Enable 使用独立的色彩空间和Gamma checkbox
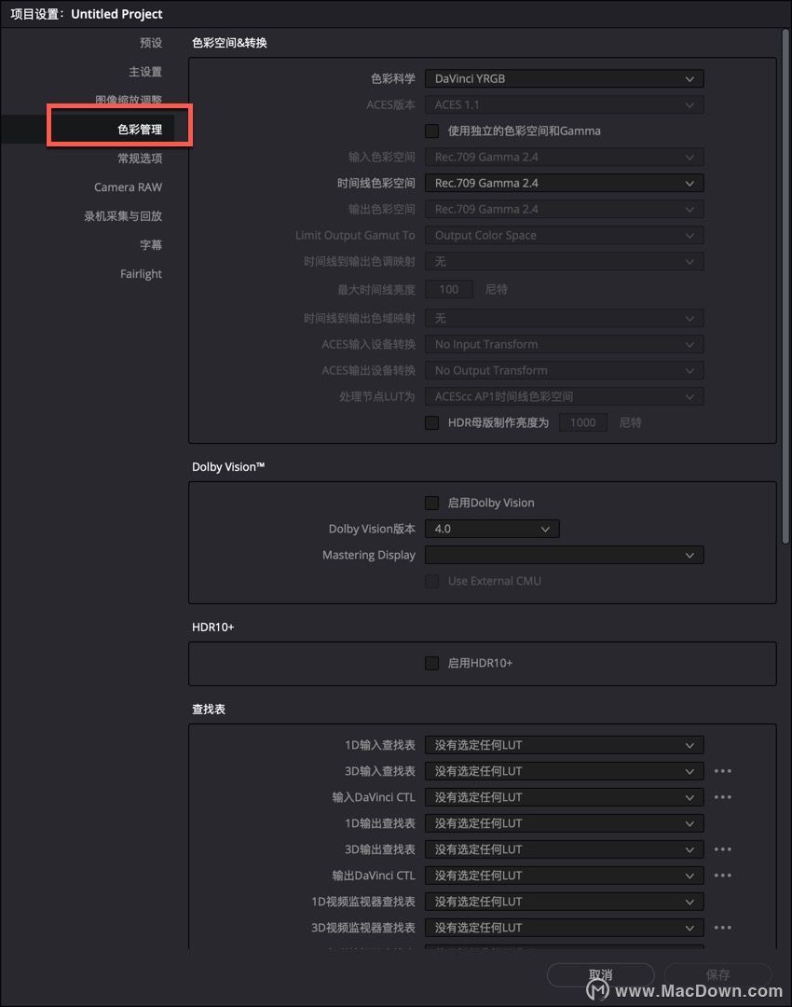Screen dimensions: 792x1007 tap(432, 131)
